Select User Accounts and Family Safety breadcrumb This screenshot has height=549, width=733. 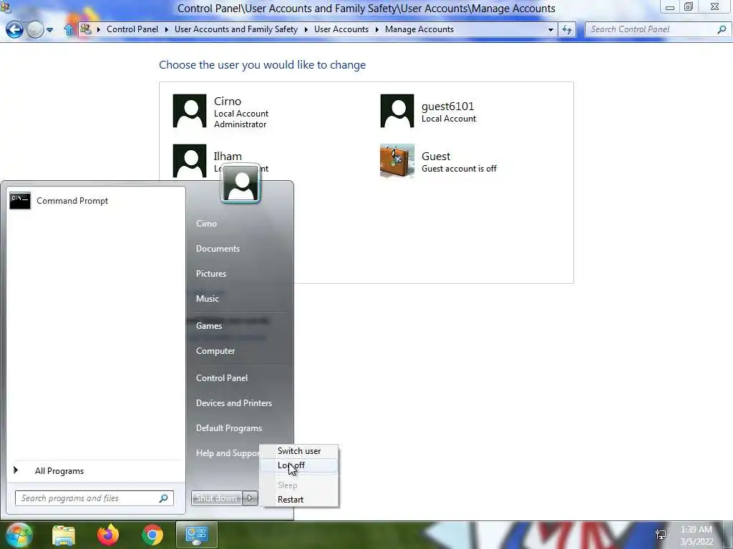236,29
